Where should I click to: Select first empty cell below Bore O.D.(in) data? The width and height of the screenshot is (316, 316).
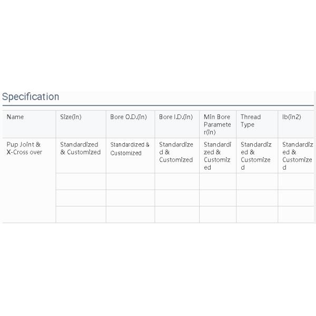coord(130,181)
